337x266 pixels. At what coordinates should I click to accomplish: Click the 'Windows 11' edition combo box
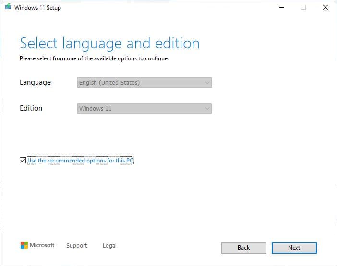pos(144,109)
